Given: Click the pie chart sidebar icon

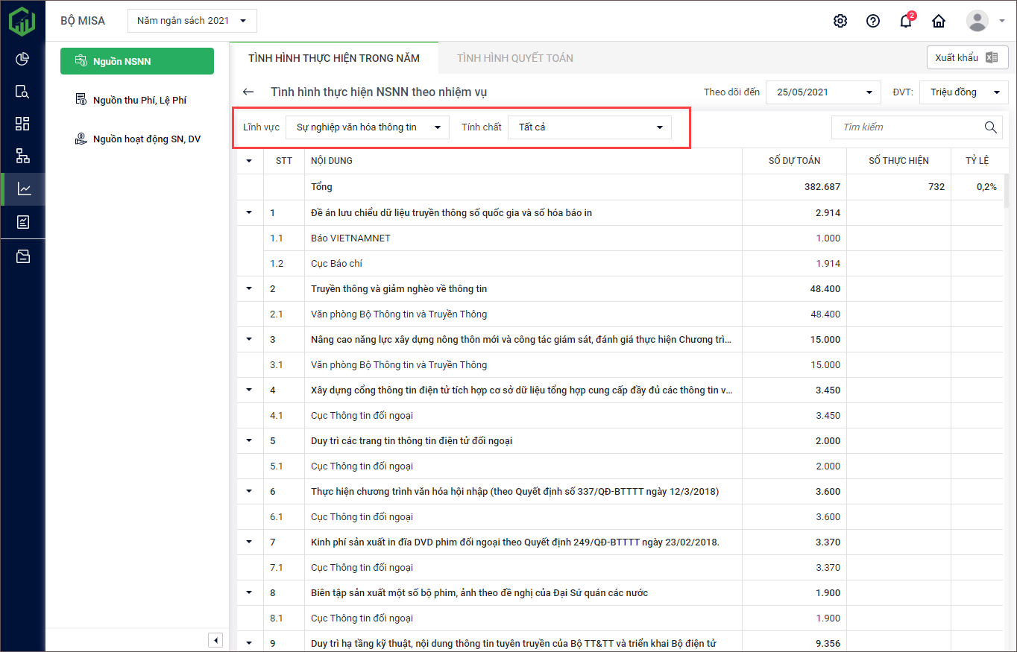Looking at the screenshot, I should click(x=22, y=59).
